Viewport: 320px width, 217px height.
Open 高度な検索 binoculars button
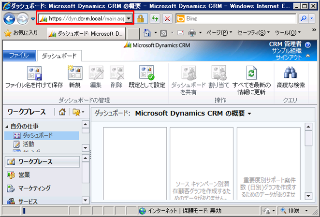[291, 77]
